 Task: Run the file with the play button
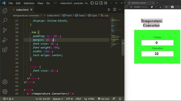coord(109,10)
